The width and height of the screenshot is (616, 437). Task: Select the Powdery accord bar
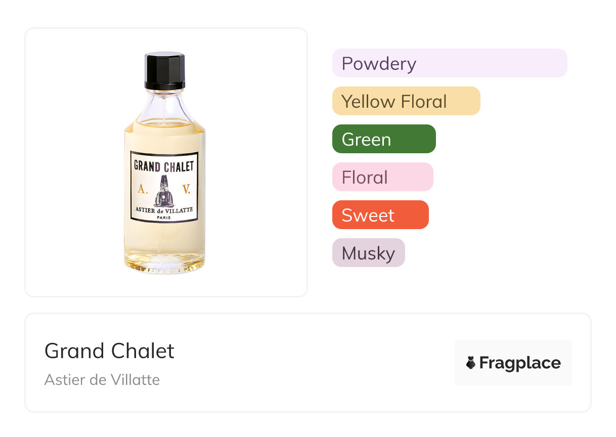[x=450, y=63]
